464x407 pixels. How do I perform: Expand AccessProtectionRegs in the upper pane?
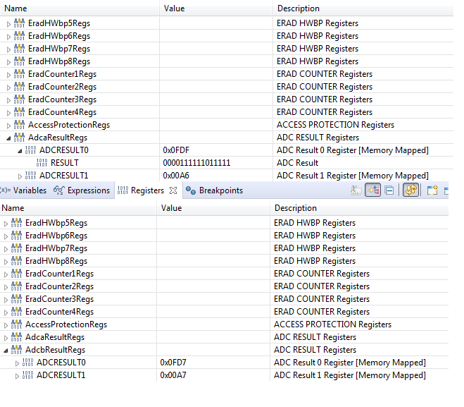pyautogui.click(x=8, y=126)
